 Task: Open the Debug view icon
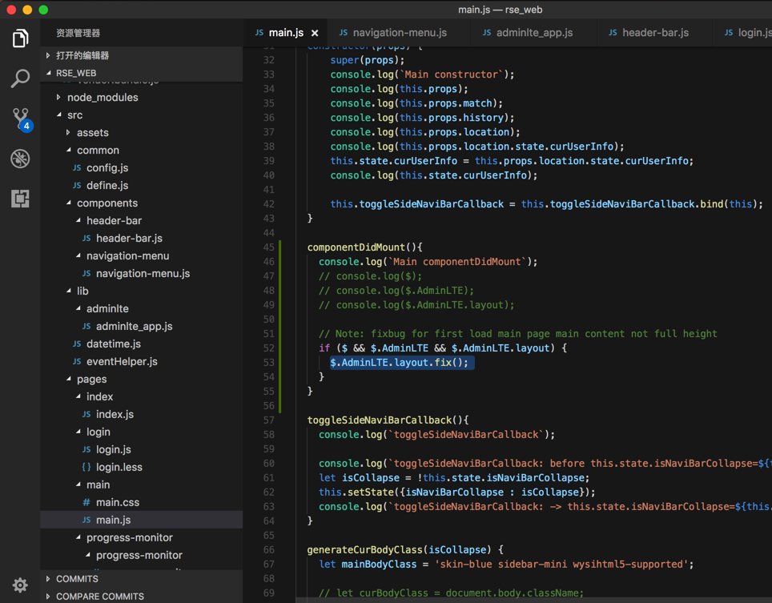20,159
